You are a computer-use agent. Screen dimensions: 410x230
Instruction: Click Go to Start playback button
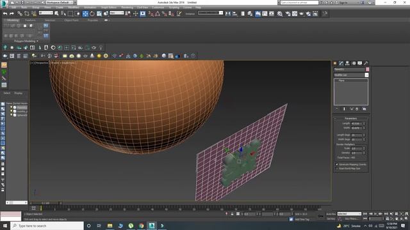pyautogui.click(x=365, y=214)
